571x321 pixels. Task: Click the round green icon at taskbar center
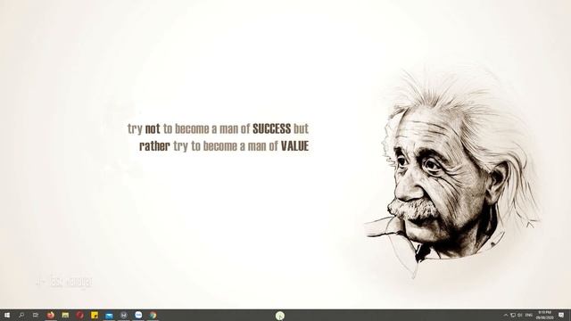(279, 316)
